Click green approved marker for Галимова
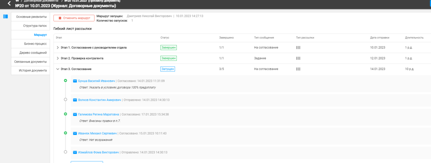Viewport: 431px width, 163px height. (x=66, y=114)
